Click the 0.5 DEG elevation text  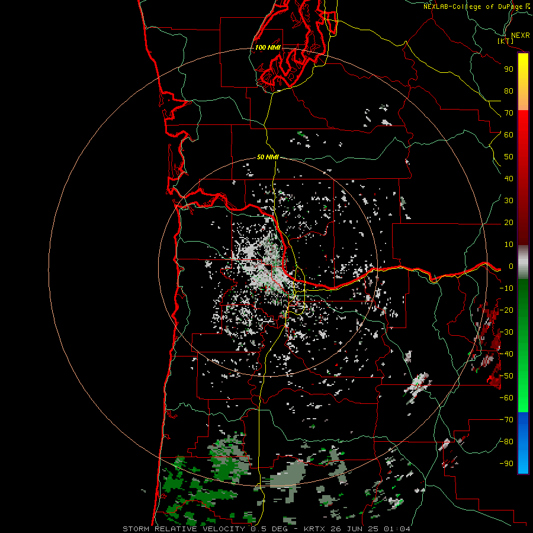point(269,529)
